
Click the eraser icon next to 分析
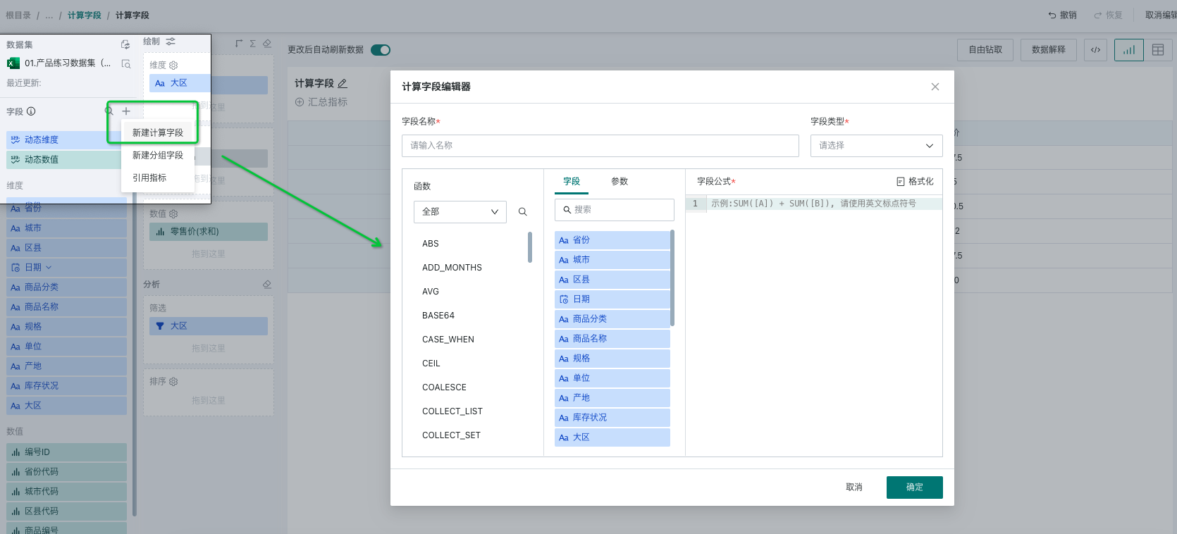[x=267, y=284]
